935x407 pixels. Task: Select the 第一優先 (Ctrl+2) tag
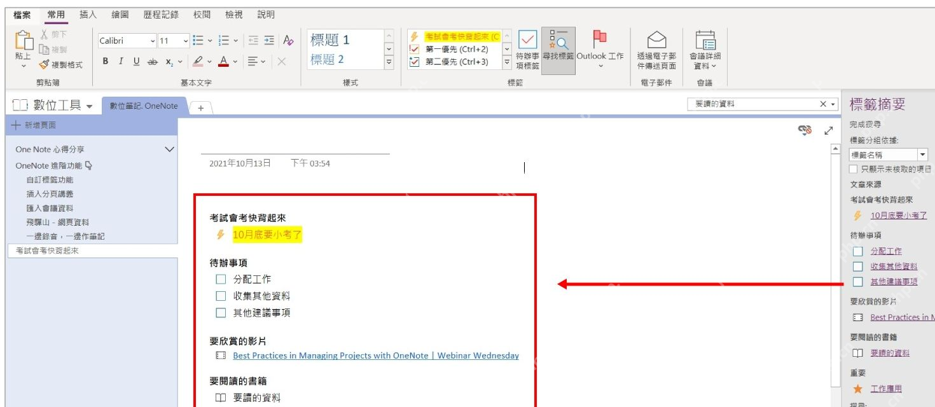coord(455,49)
